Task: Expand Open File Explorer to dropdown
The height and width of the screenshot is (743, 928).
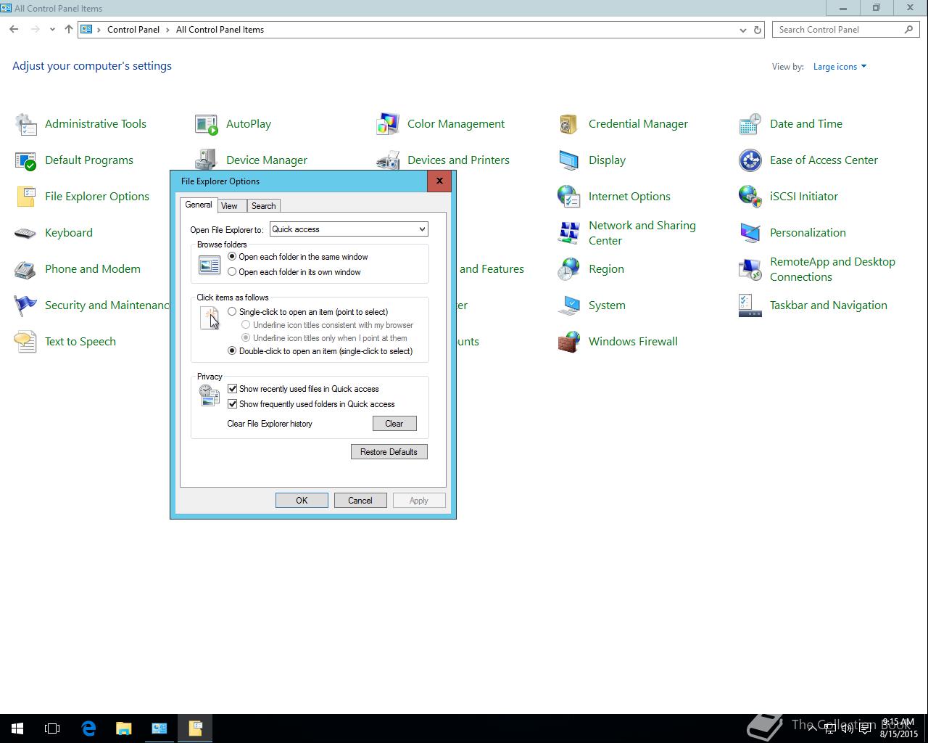Action: point(349,229)
